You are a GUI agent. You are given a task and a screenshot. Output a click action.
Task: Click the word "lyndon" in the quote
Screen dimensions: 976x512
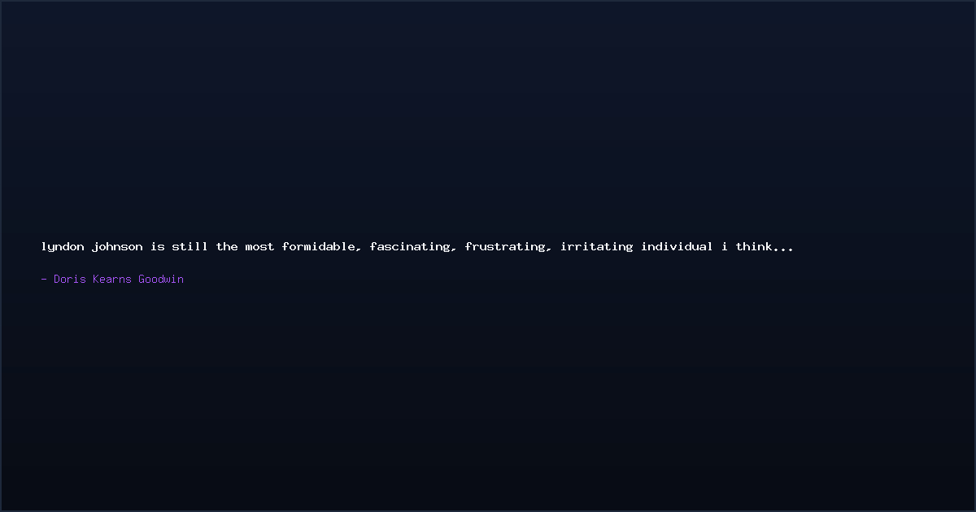pyautogui.click(x=63, y=246)
